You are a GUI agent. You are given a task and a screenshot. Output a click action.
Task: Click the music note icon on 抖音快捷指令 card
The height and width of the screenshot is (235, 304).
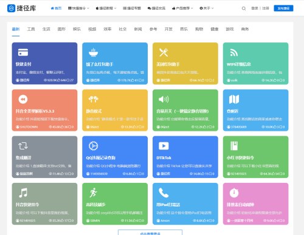[23, 193]
